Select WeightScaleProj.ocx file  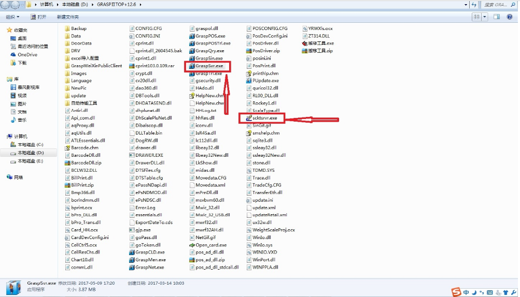(x=271, y=230)
